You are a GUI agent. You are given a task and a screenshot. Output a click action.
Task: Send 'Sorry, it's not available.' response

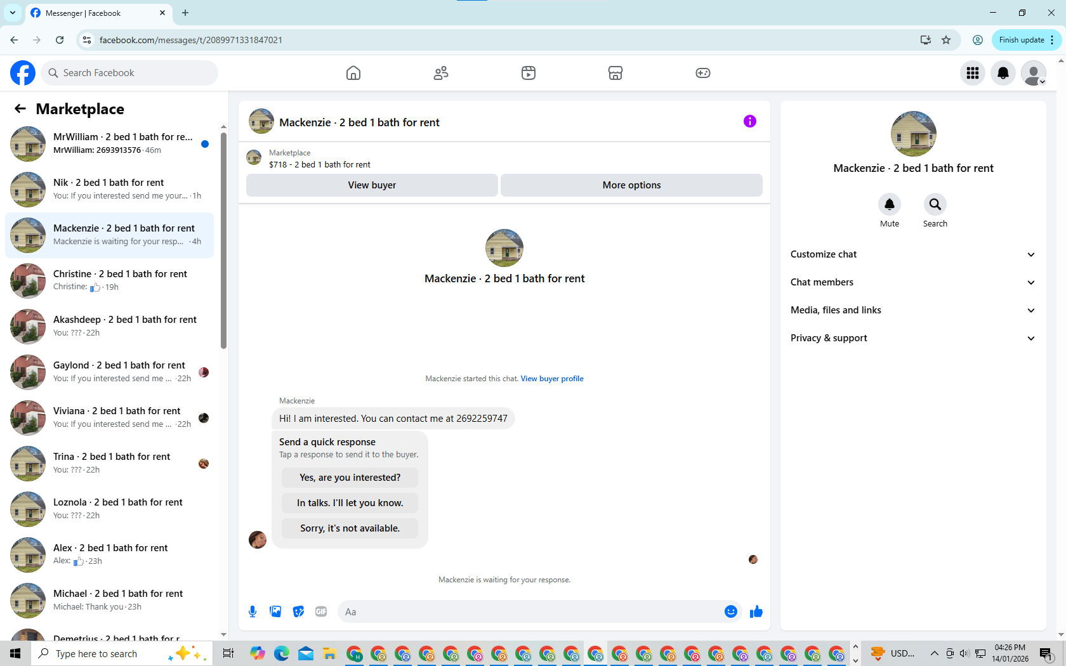[x=350, y=528]
